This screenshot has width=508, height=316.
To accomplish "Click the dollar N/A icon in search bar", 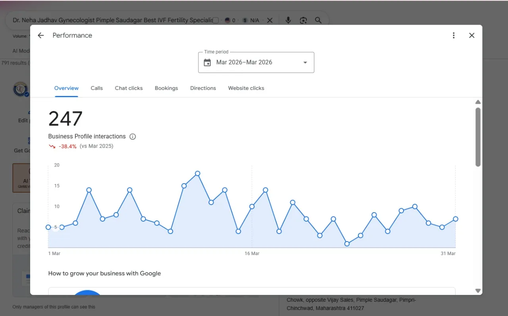I will [245, 20].
